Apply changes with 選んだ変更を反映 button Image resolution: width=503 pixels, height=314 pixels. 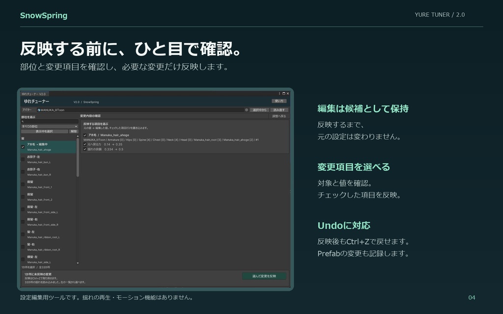tap(264, 276)
